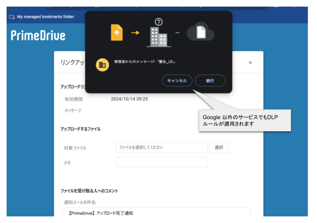This screenshot has height=223, width=317.
Task: Select the 通知メールの件名 label
Action: click(x=80, y=202)
